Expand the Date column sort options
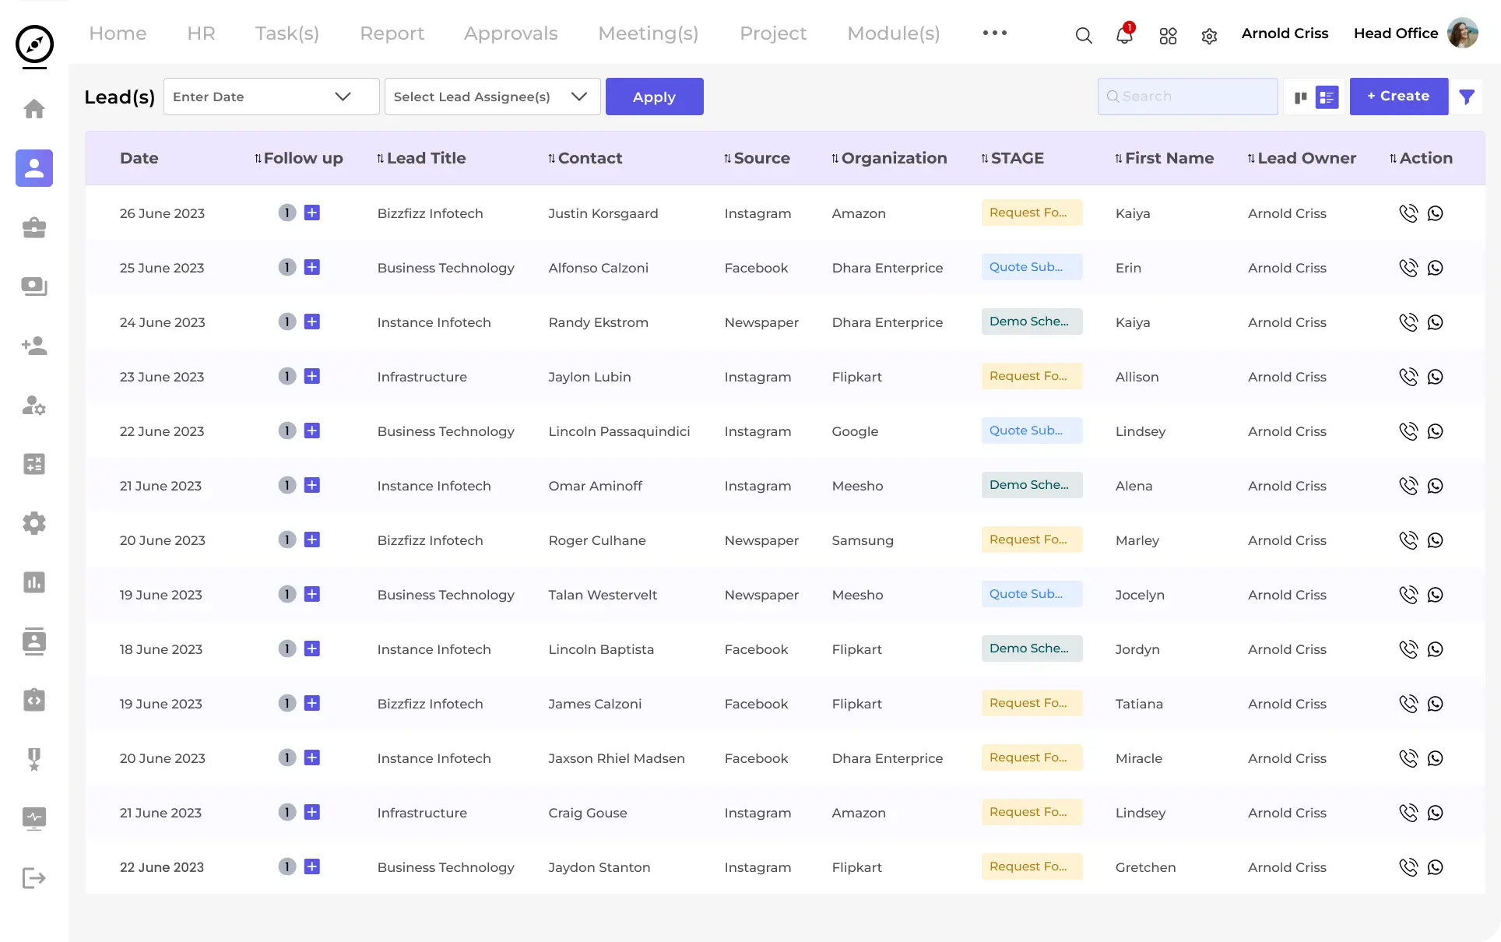This screenshot has height=942, width=1501. point(139,157)
